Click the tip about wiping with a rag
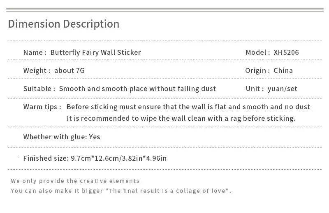The height and width of the screenshot is (213, 329). pyautogui.click(x=181, y=118)
